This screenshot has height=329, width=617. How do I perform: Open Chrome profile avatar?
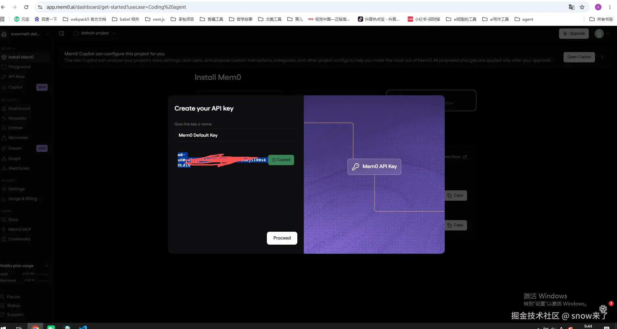[x=598, y=7]
